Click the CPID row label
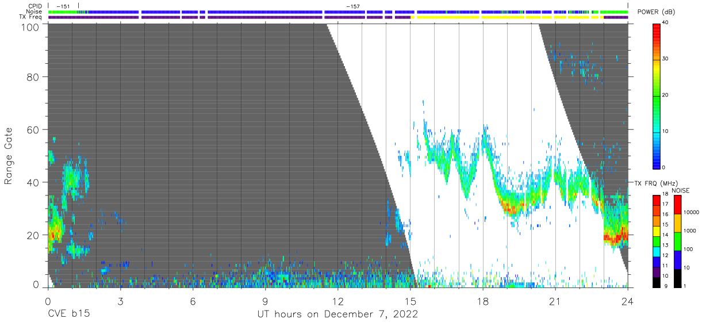This screenshot has width=706, height=326. (35, 6)
